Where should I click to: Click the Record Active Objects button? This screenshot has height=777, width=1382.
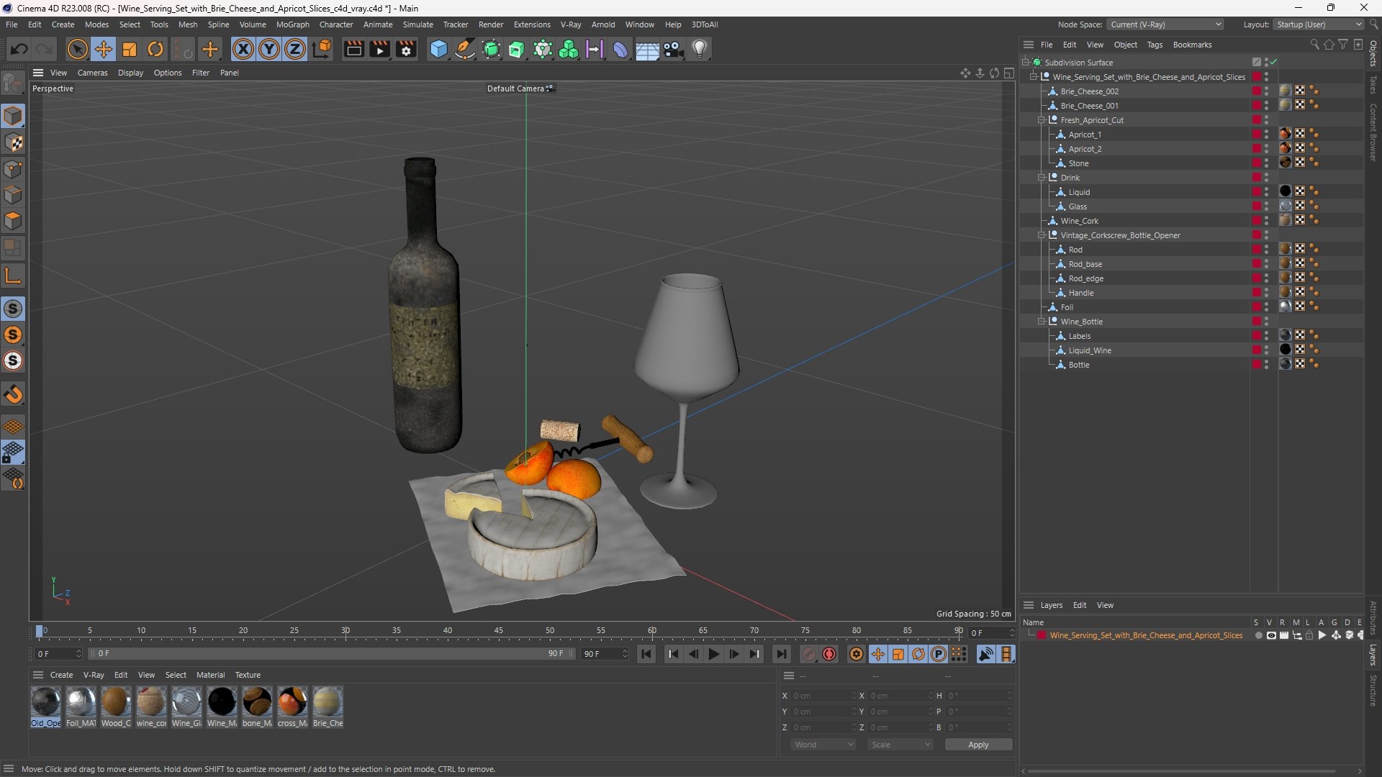click(809, 654)
